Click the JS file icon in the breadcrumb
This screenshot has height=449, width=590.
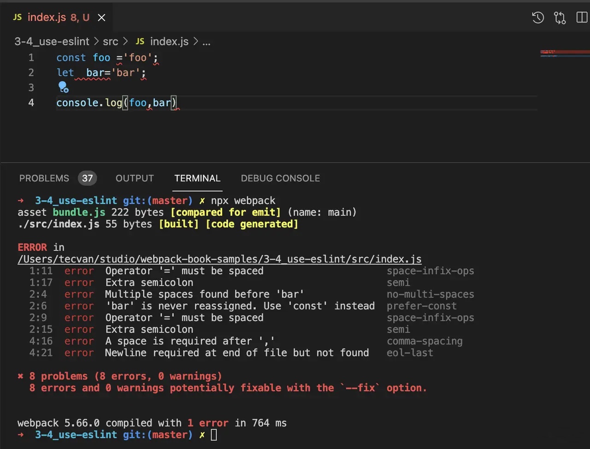tap(140, 41)
